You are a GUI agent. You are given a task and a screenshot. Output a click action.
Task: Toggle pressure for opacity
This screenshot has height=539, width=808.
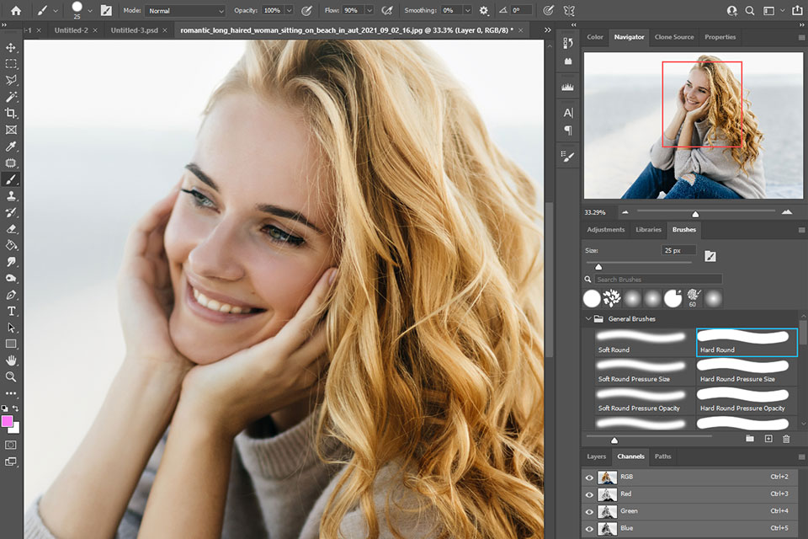306,10
